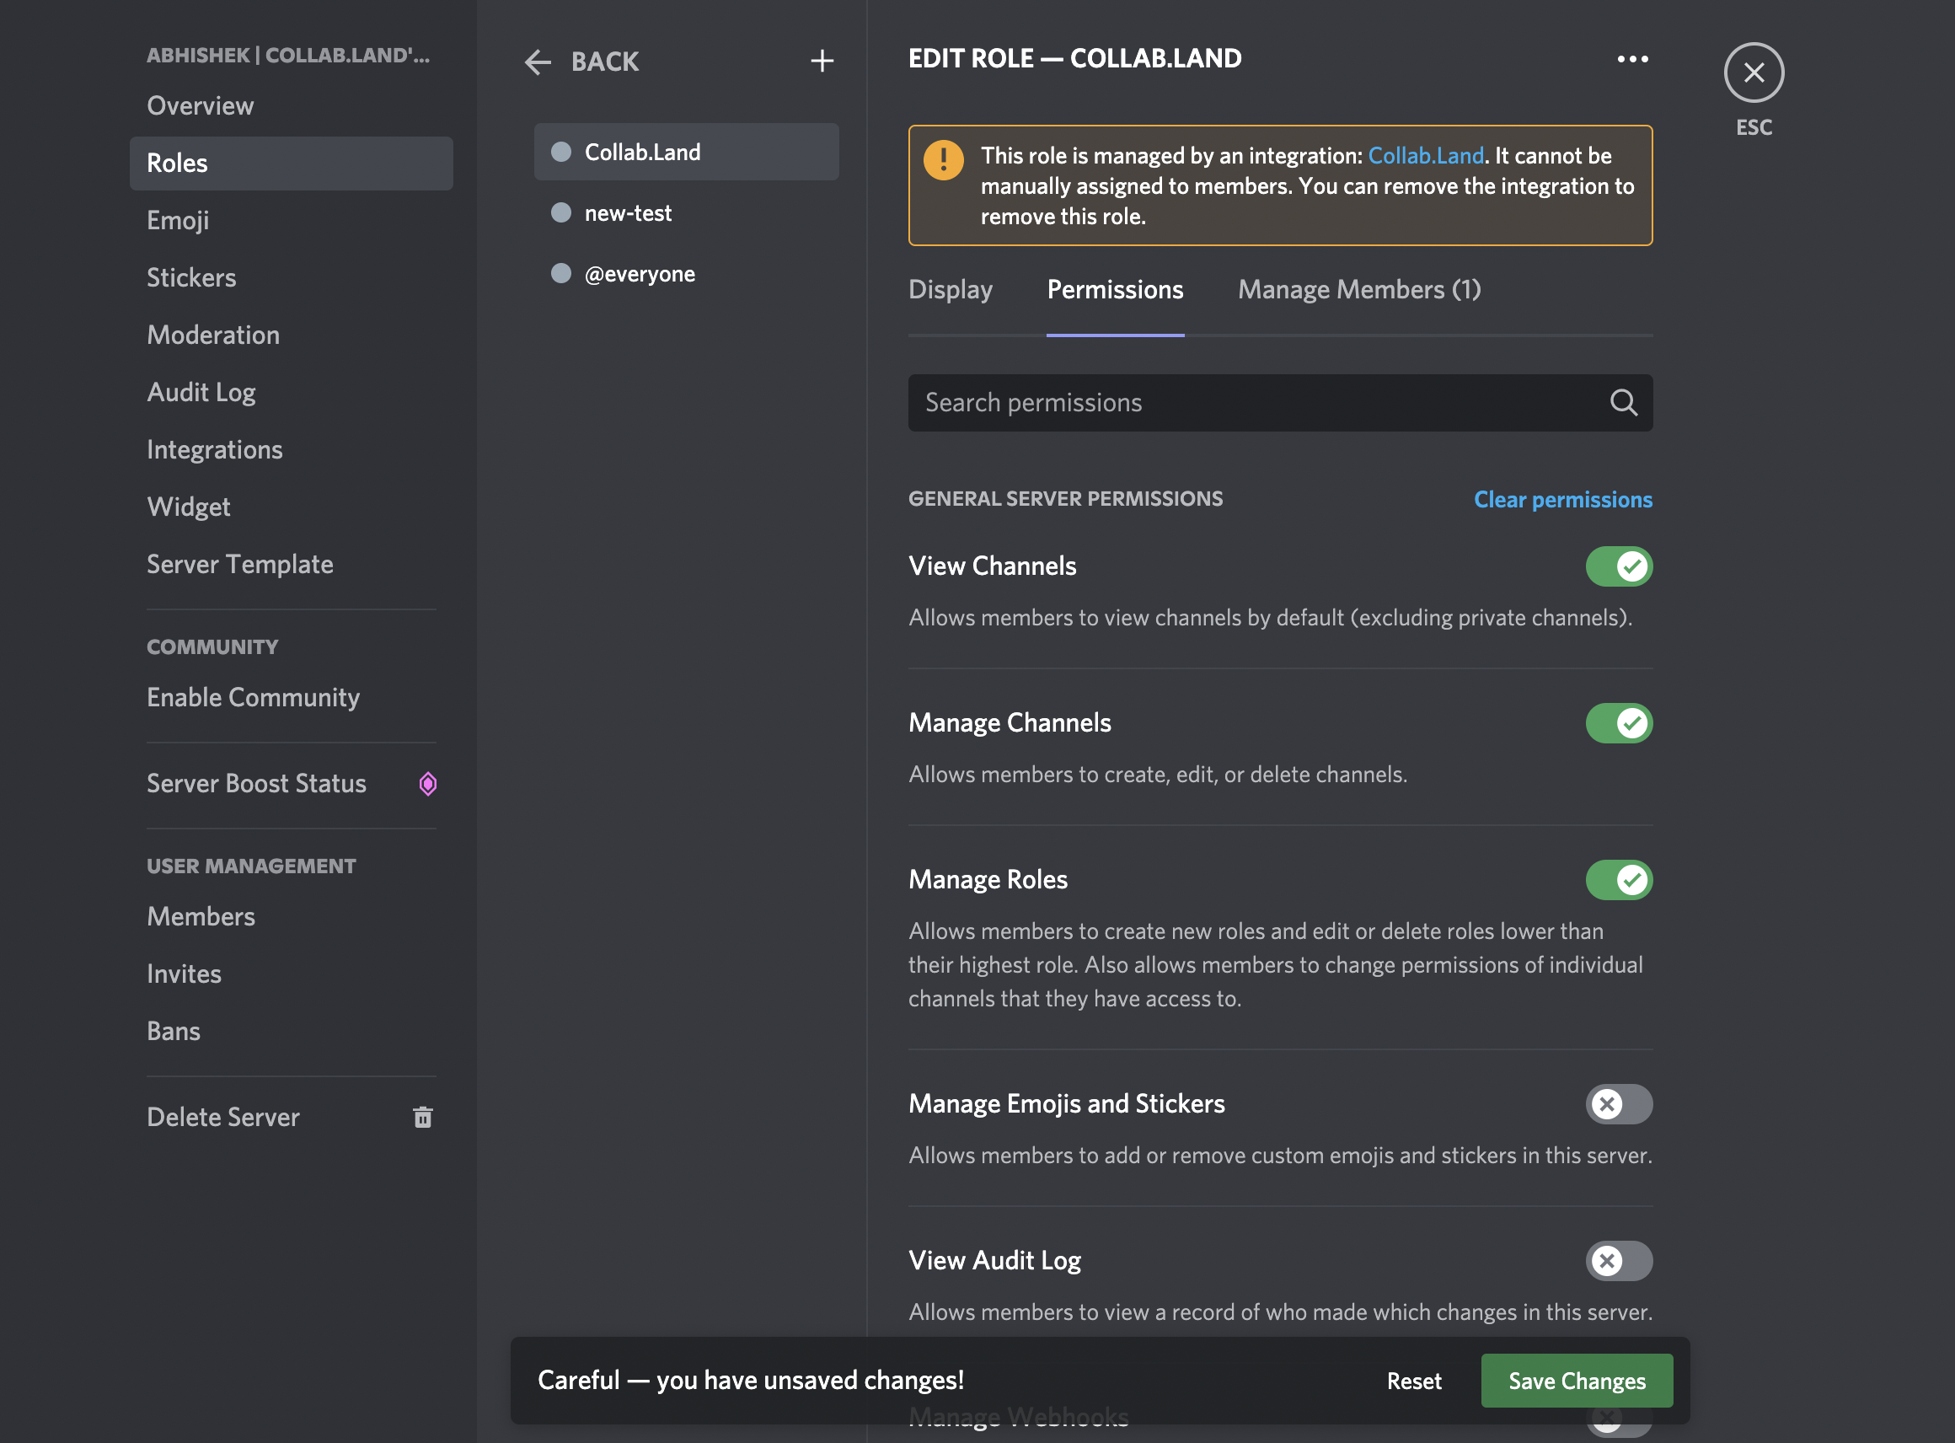Click Reset to discard unsaved changes
Viewport: 1955px width, 1443px height.
(1413, 1380)
